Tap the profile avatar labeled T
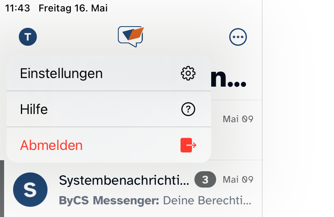 (x=28, y=37)
